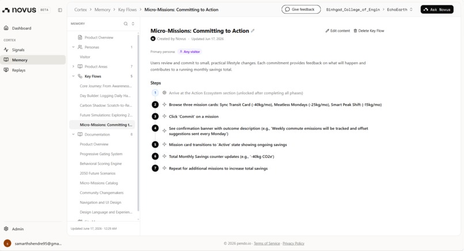Click sparkle icon on Mission card transitions step
Viewport: 464px width, 251px height.
pos(164,144)
